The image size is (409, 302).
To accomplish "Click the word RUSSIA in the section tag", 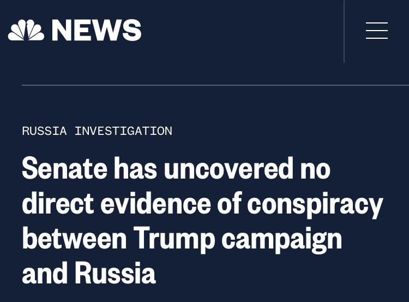I will [x=44, y=131].
